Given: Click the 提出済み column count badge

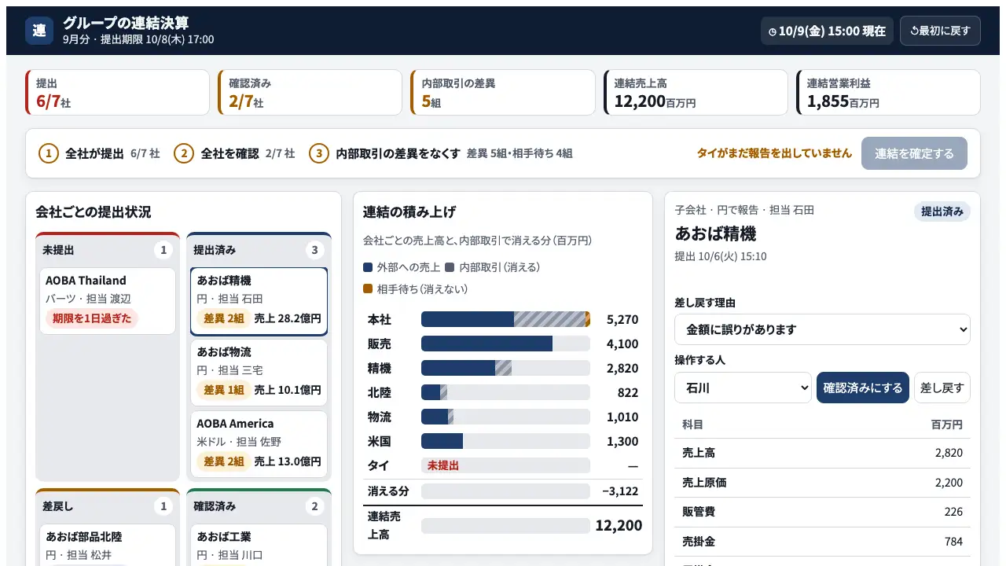Looking at the screenshot, I should click(314, 250).
